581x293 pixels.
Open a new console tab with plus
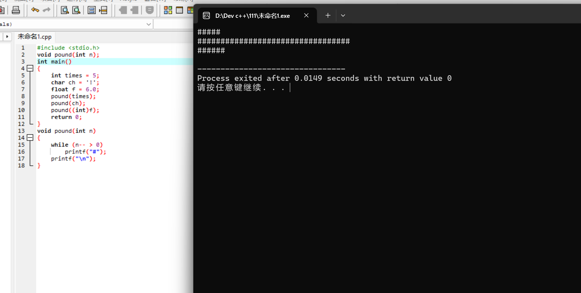click(328, 16)
